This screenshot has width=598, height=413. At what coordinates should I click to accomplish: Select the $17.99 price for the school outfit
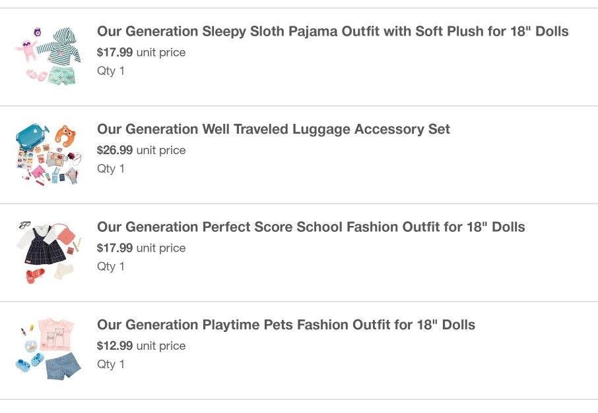click(115, 248)
